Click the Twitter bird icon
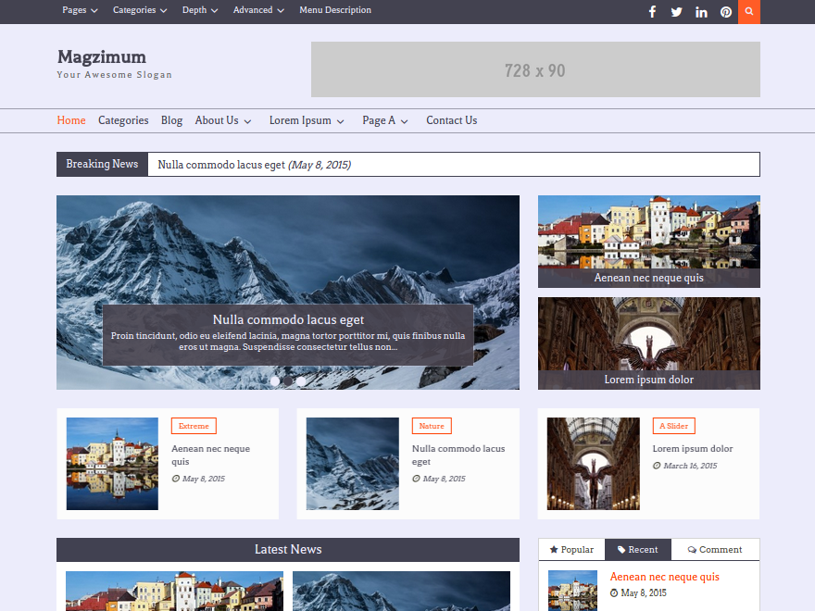Screen dimensions: 815x611 tap(676, 12)
